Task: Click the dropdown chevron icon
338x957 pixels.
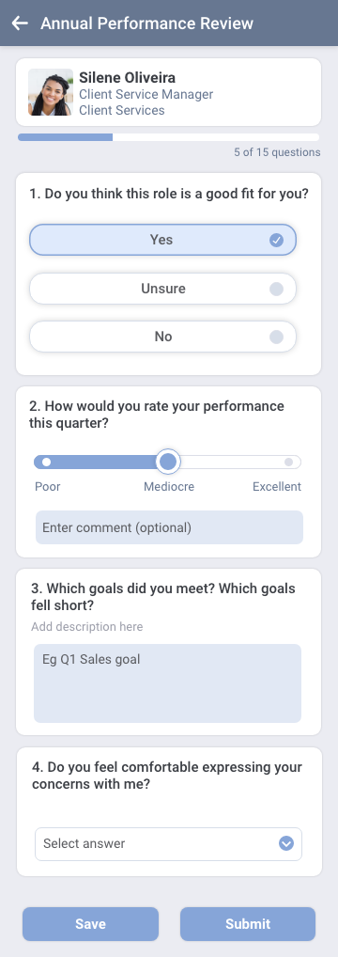Action: click(286, 843)
